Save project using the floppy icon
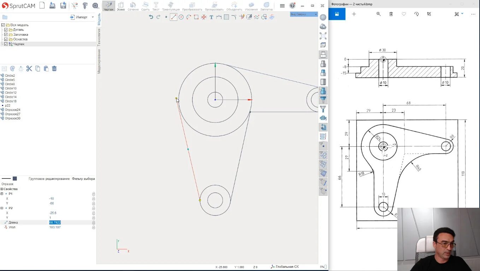The width and height of the screenshot is (480, 271). pyautogui.click(x=63, y=5)
